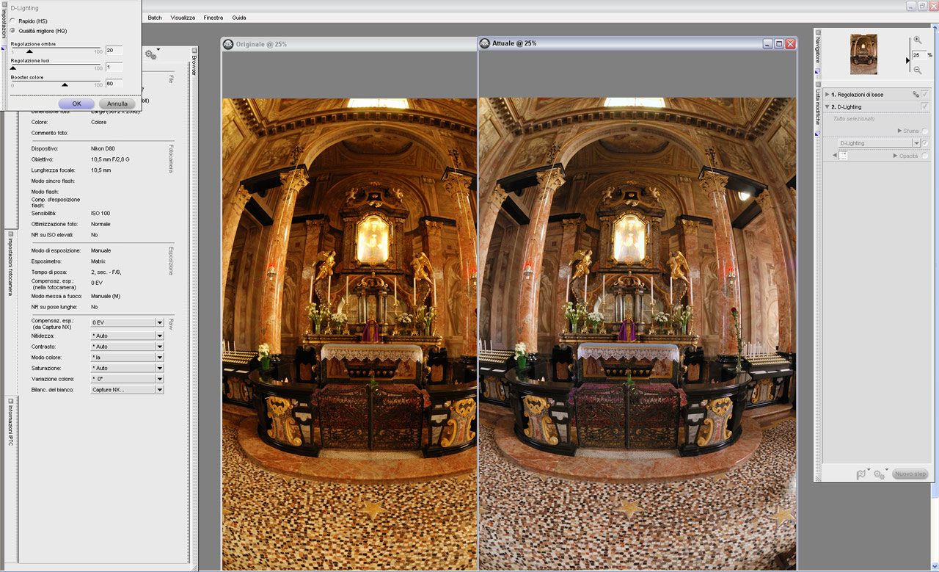The height and width of the screenshot is (572, 939).
Task: Click the Regolazione luci slider handle
Action: point(12,68)
